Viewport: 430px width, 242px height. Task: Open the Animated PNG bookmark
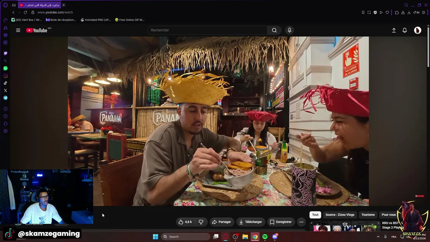click(96, 20)
